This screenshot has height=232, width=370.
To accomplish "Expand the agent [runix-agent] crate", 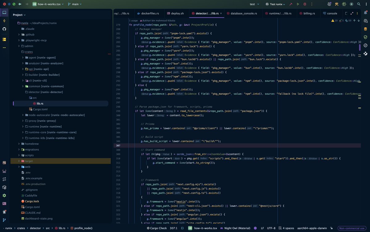I will click(23, 57).
